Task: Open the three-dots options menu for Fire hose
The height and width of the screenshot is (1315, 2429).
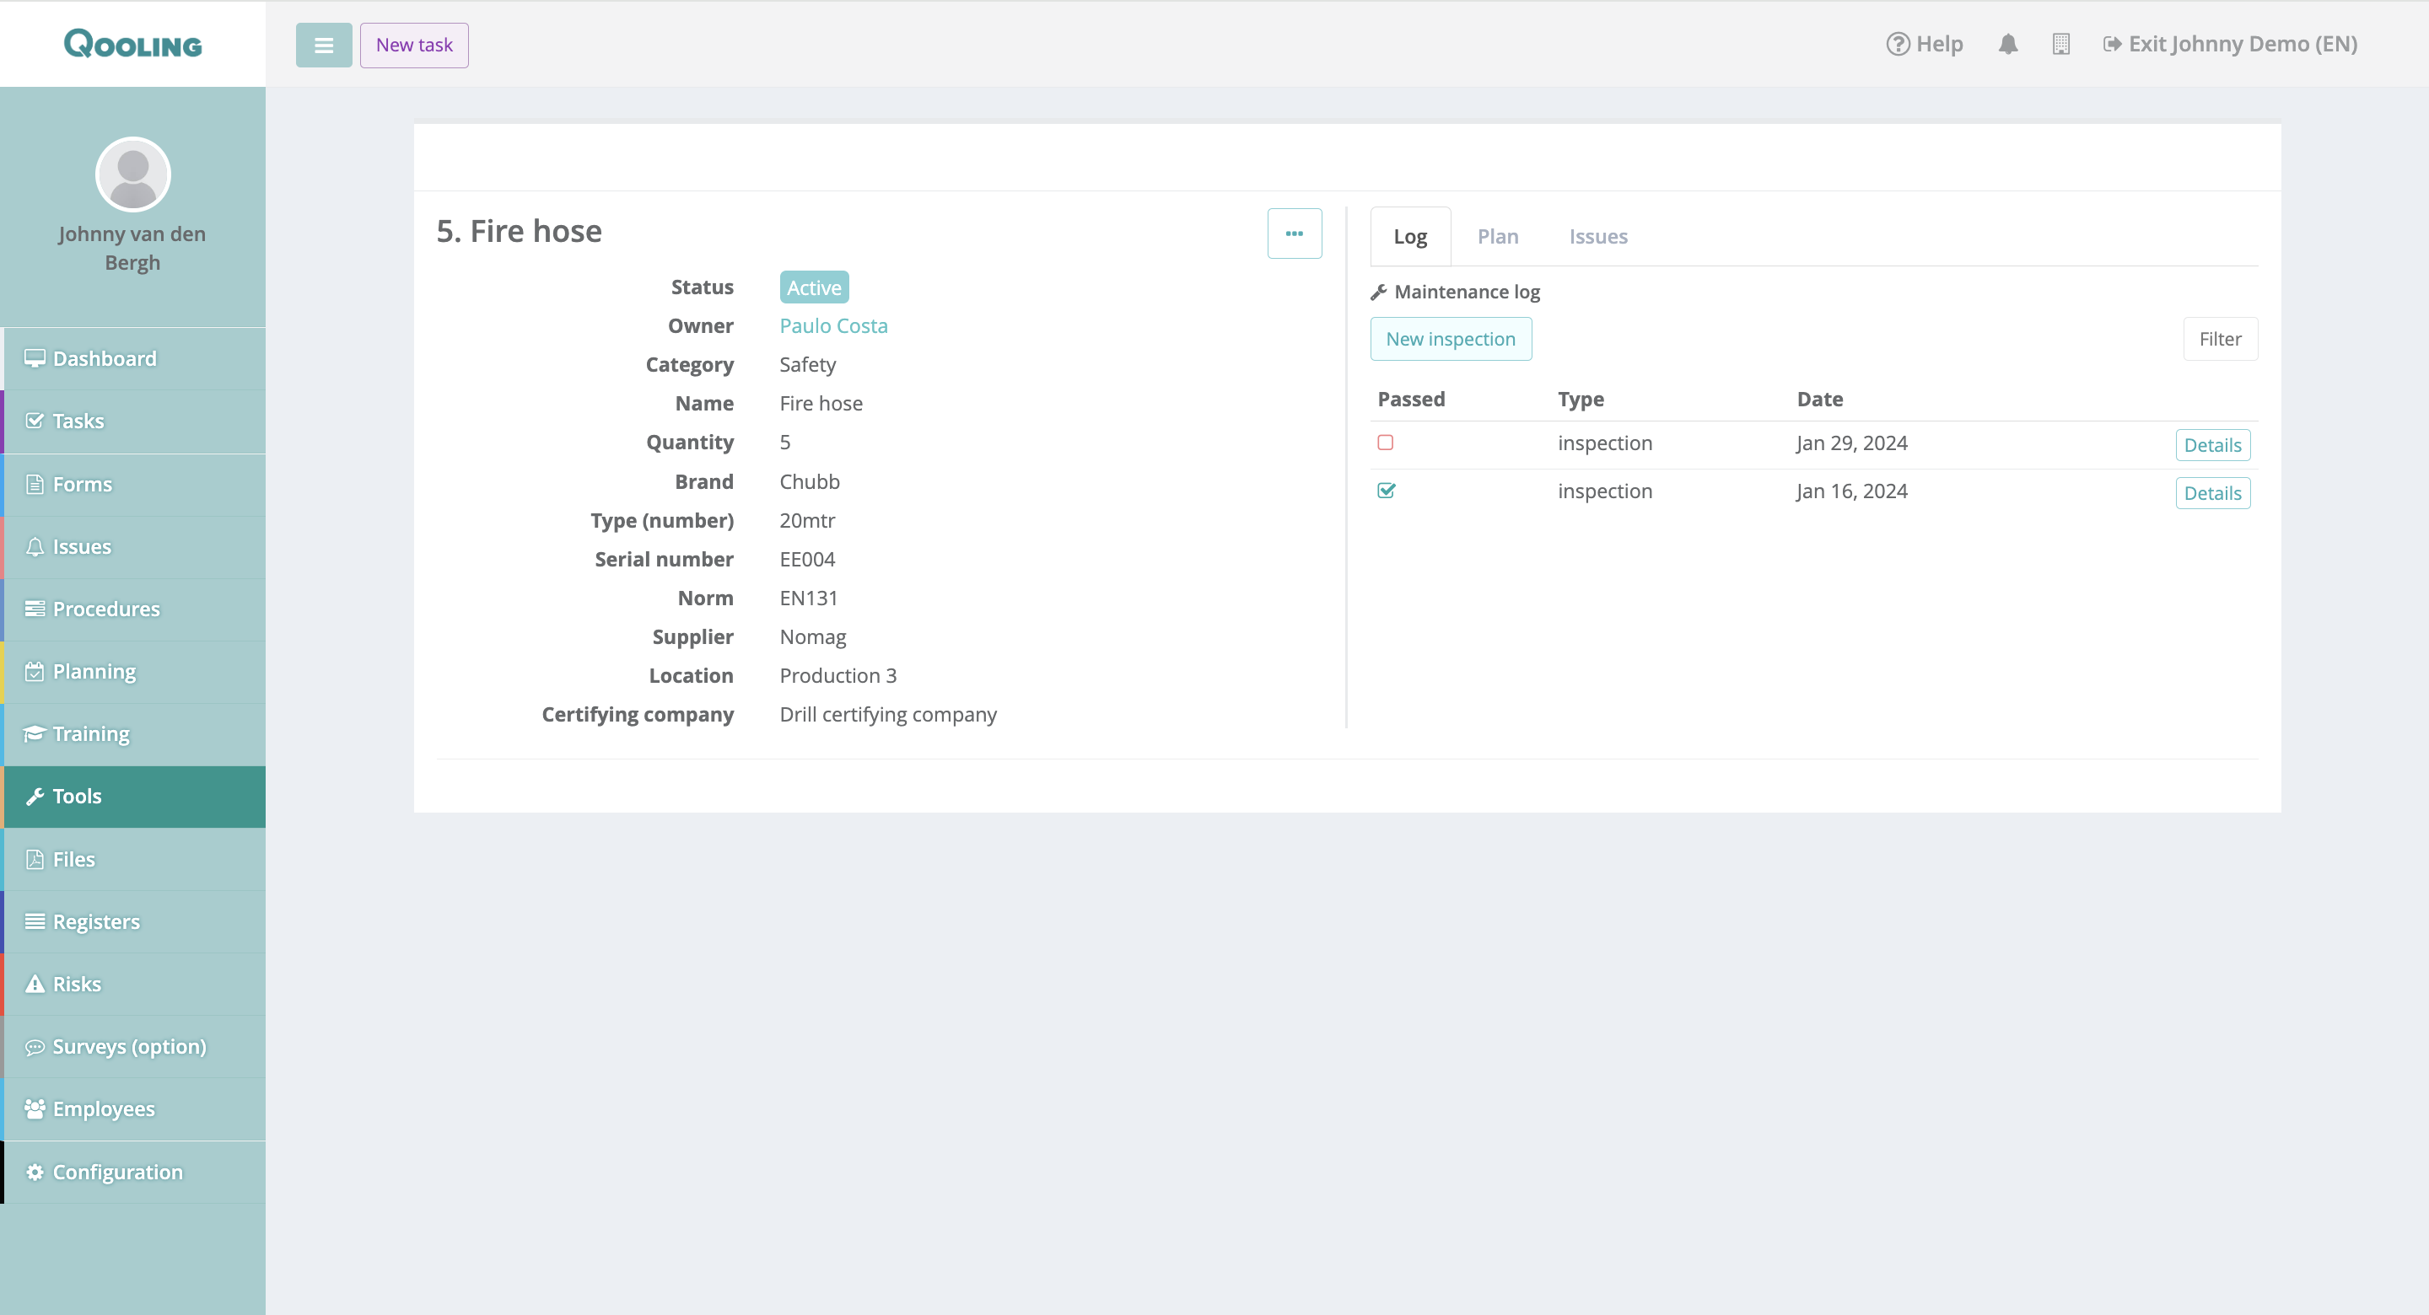Action: (1294, 233)
